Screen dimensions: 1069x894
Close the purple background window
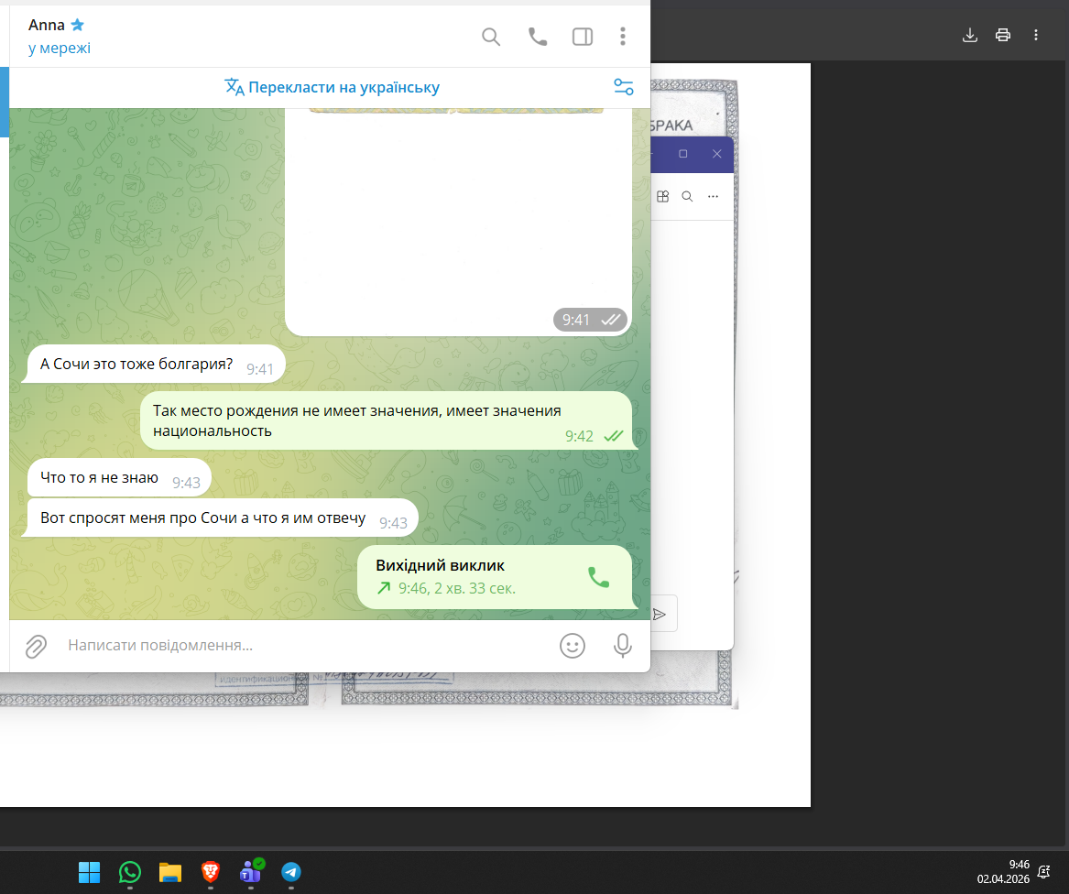[716, 154]
